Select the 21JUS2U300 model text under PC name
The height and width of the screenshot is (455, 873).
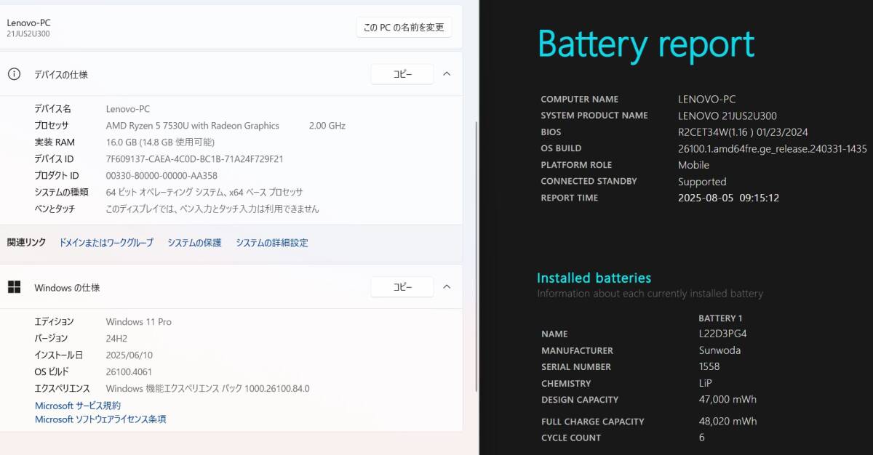[x=28, y=34]
